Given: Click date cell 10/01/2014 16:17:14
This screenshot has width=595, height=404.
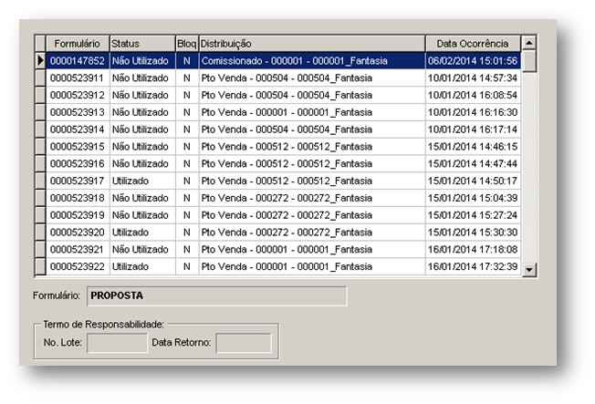Looking at the screenshot, I should [473, 129].
